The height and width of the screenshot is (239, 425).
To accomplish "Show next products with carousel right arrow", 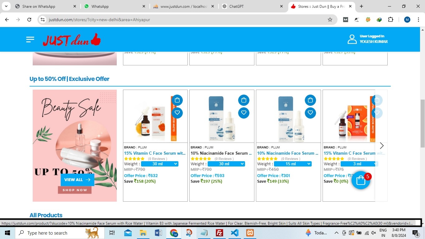I will click(x=382, y=146).
